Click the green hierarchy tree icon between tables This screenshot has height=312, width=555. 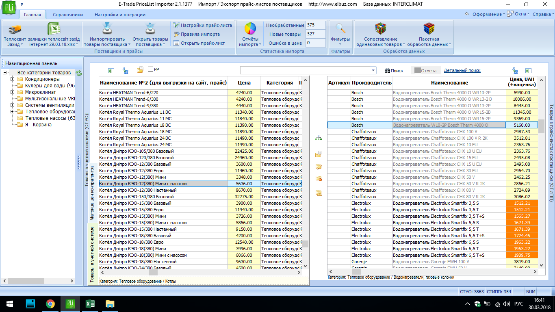[x=319, y=138]
